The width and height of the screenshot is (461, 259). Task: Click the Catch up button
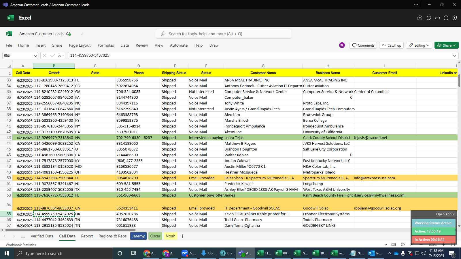[392, 45]
